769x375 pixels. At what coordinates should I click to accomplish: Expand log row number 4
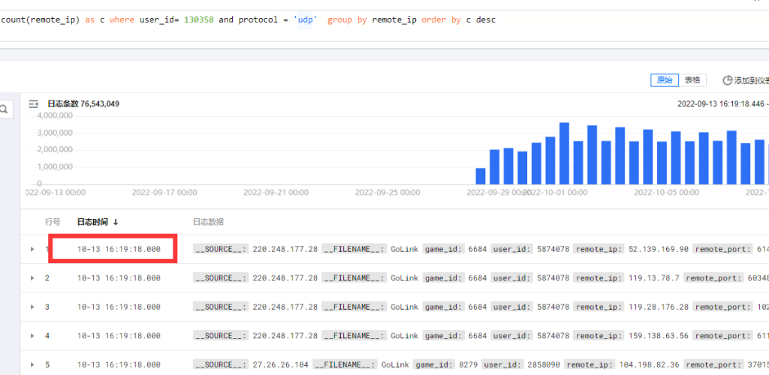[x=32, y=336]
